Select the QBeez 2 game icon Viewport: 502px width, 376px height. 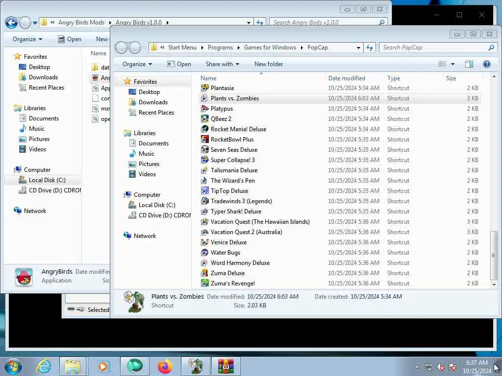[x=204, y=119]
